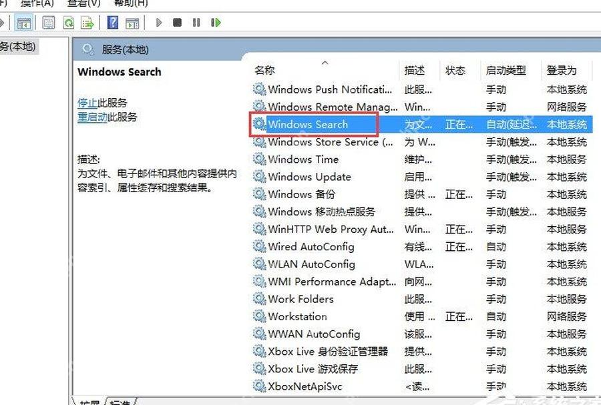Select the Xbox Live 身份验证管理器 service name
This screenshot has height=405, width=601.
point(328,351)
